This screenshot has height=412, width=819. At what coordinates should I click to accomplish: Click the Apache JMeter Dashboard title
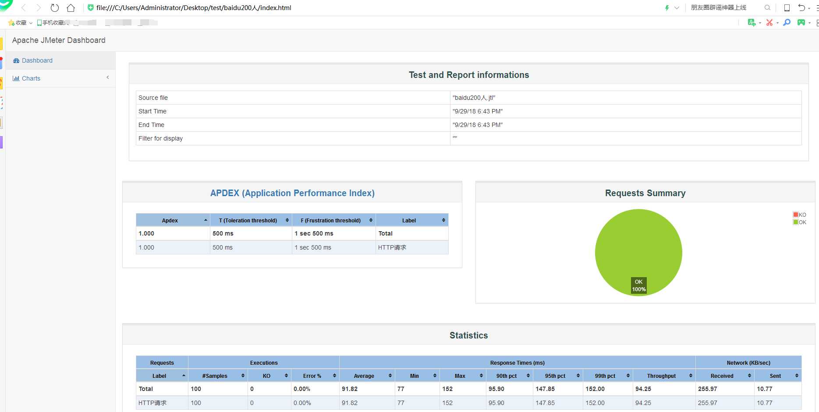point(59,40)
